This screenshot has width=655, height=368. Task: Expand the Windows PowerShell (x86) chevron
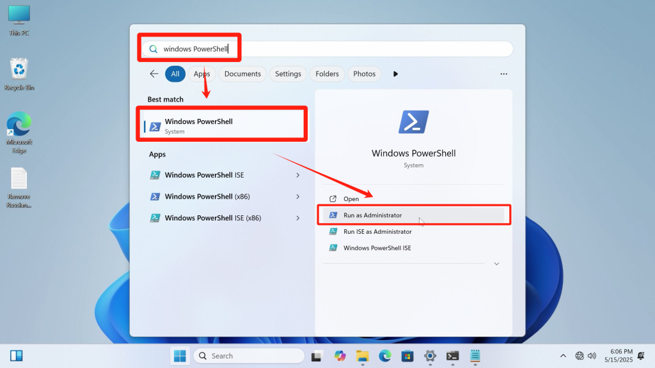coord(298,197)
